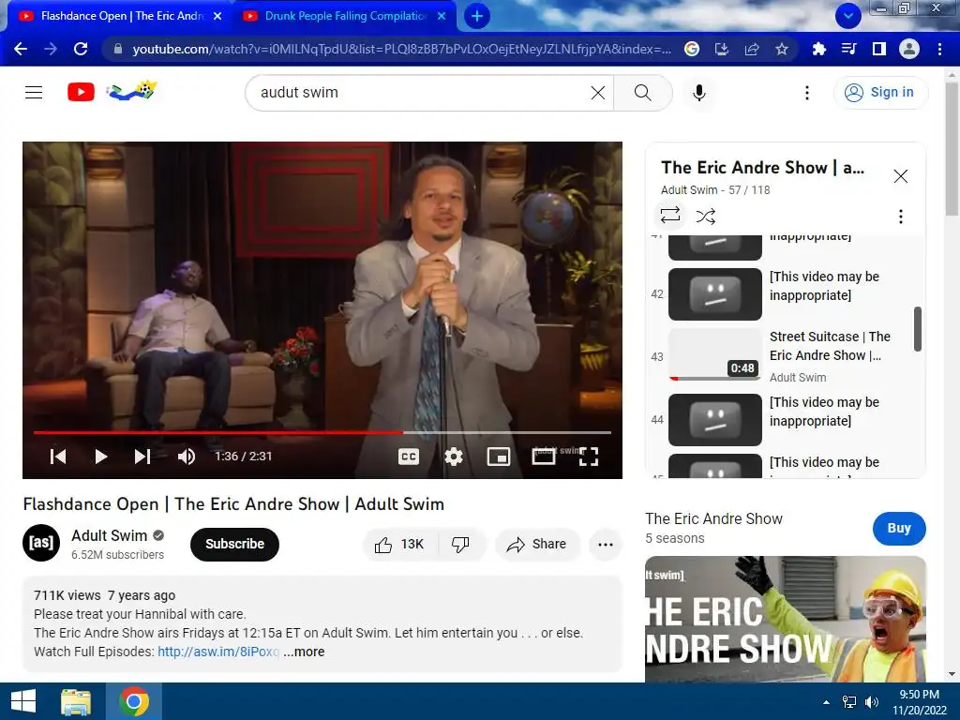Bookmark this page with the star icon
The height and width of the screenshot is (720, 960).
[x=782, y=49]
